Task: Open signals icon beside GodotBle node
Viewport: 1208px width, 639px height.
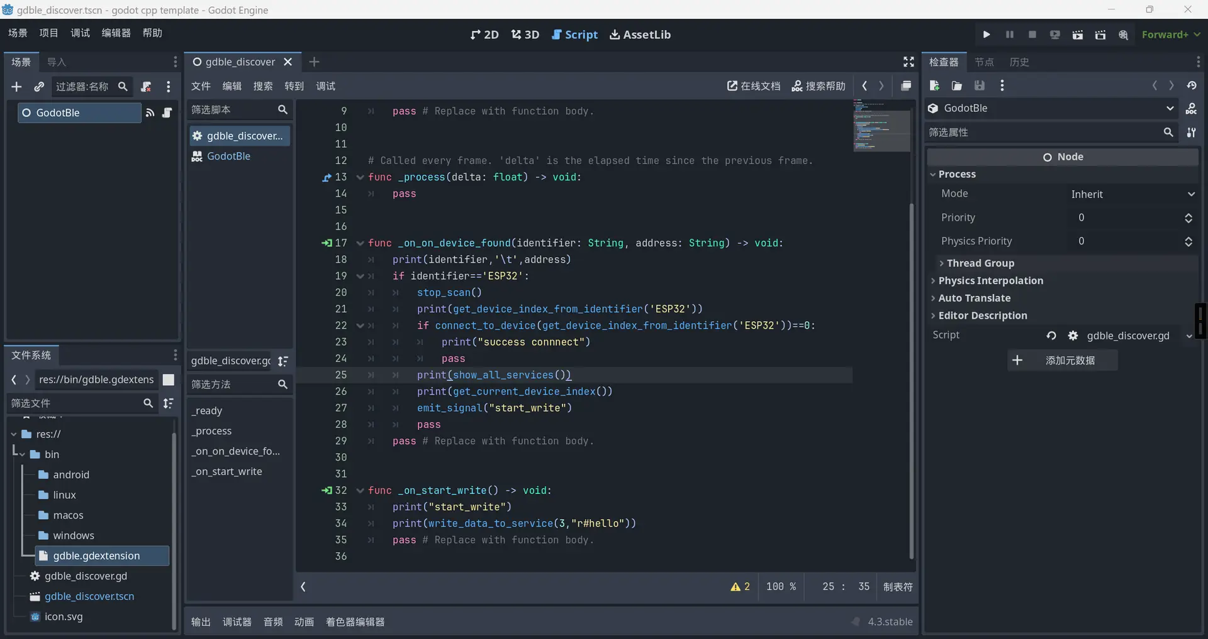Action: pyautogui.click(x=150, y=113)
